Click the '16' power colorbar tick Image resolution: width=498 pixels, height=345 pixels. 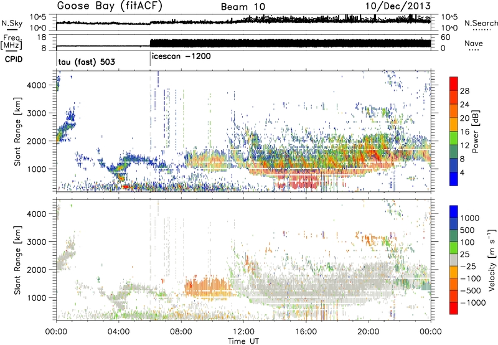click(464, 132)
